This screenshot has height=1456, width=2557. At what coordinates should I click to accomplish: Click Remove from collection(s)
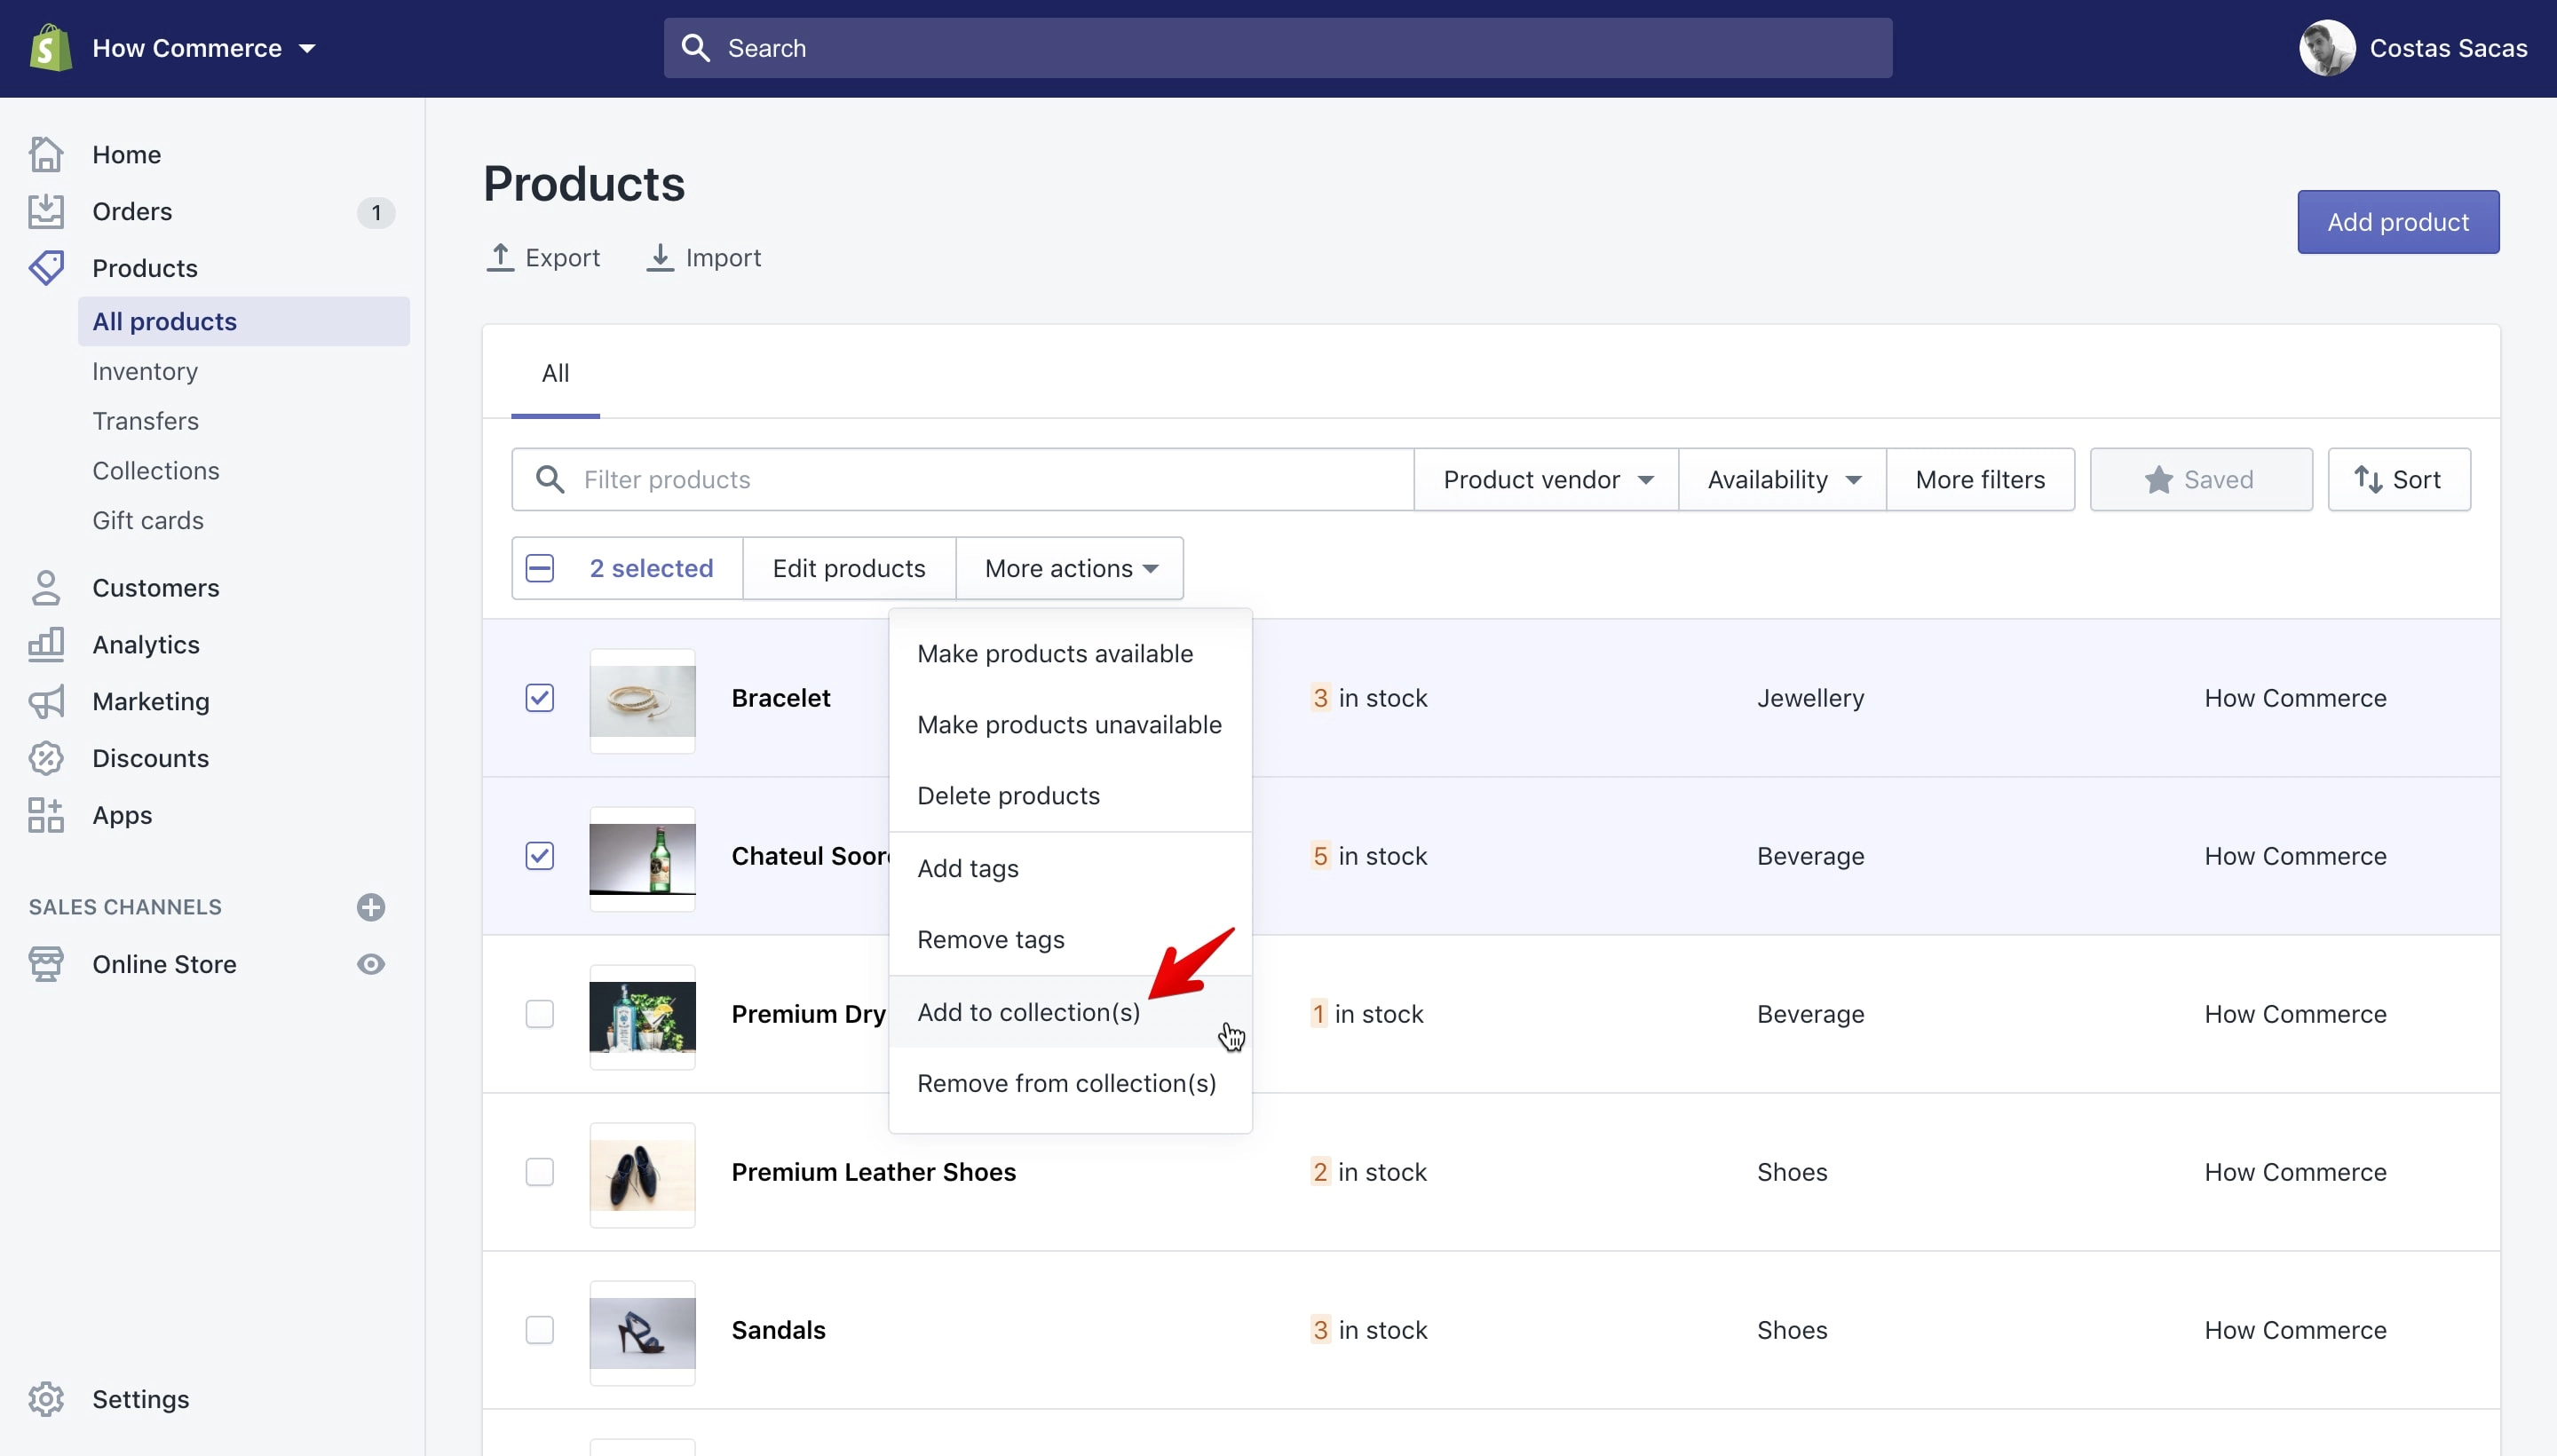[x=1070, y=1083]
